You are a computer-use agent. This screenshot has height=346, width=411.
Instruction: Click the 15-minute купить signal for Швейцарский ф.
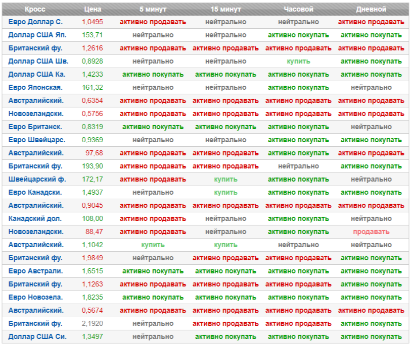(225, 179)
